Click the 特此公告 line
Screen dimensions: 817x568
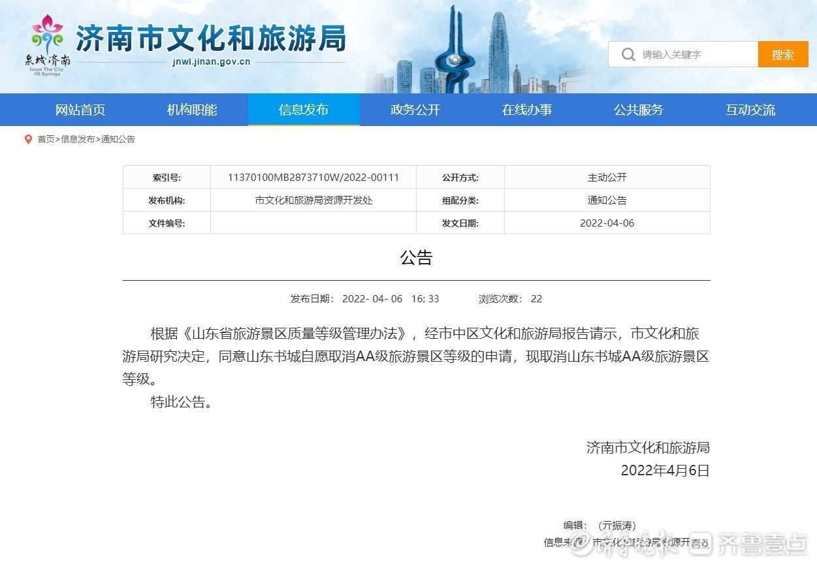click(x=182, y=402)
